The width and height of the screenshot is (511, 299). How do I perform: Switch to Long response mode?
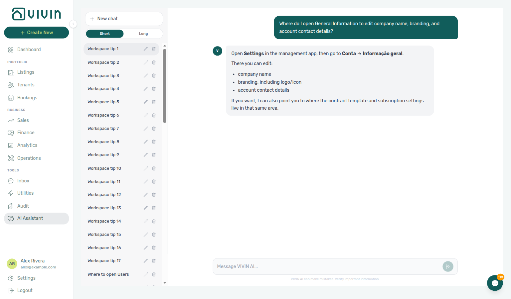143,34
